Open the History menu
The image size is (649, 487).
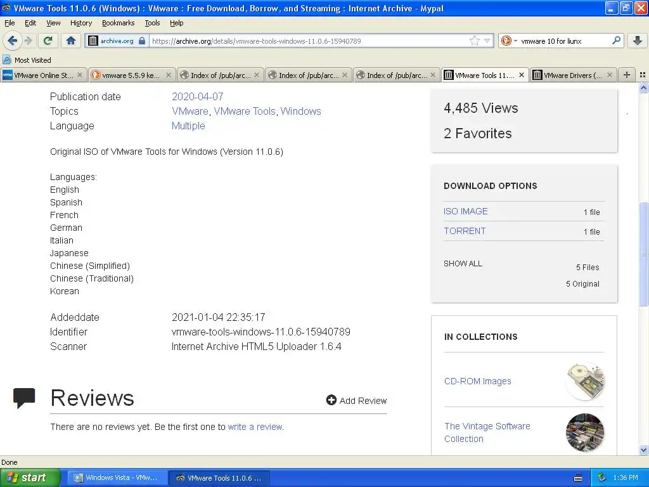point(80,23)
